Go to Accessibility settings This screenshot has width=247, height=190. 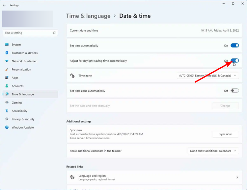pyautogui.click(x=30, y=111)
